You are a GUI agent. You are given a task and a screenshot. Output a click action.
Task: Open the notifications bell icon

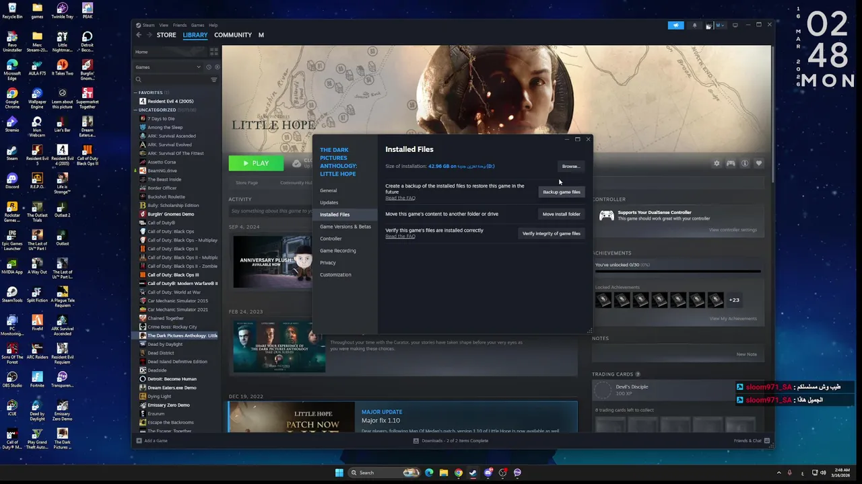pyautogui.click(x=694, y=26)
